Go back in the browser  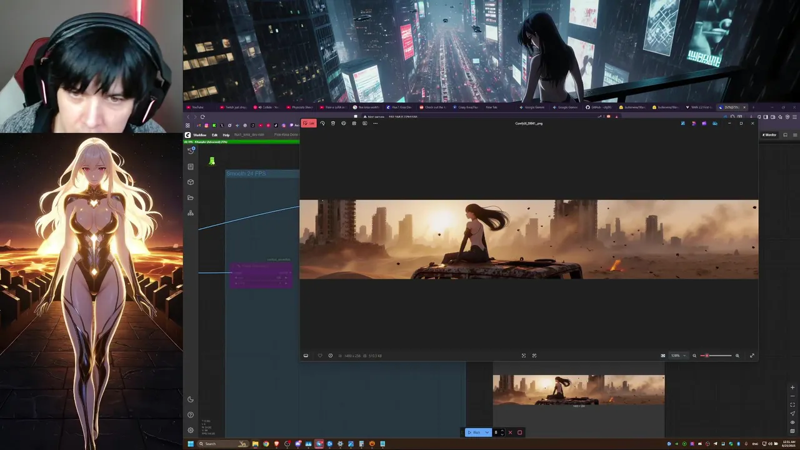pyautogui.click(x=187, y=117)
